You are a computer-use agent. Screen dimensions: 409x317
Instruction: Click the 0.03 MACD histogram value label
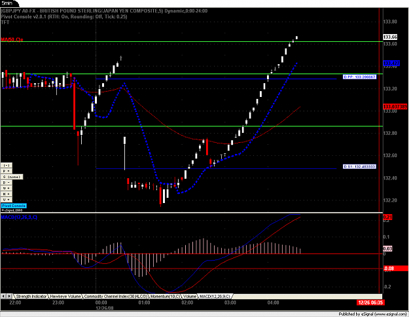point(387,249)
